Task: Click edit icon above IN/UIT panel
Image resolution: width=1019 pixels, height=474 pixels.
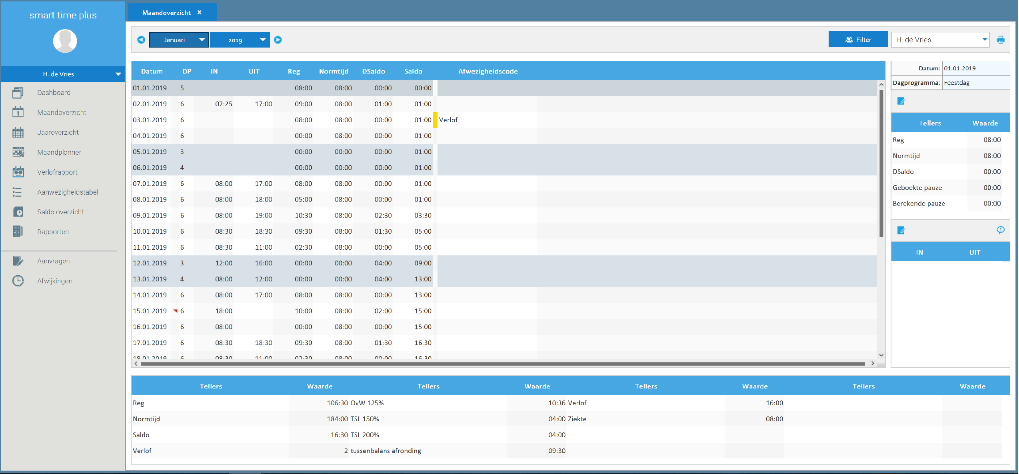Action: coord(901,230)
